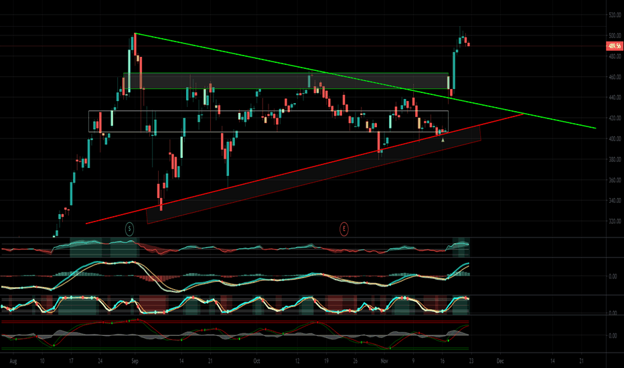
Task: Click the 500.00 price axis label
Action: pos(615,36)
